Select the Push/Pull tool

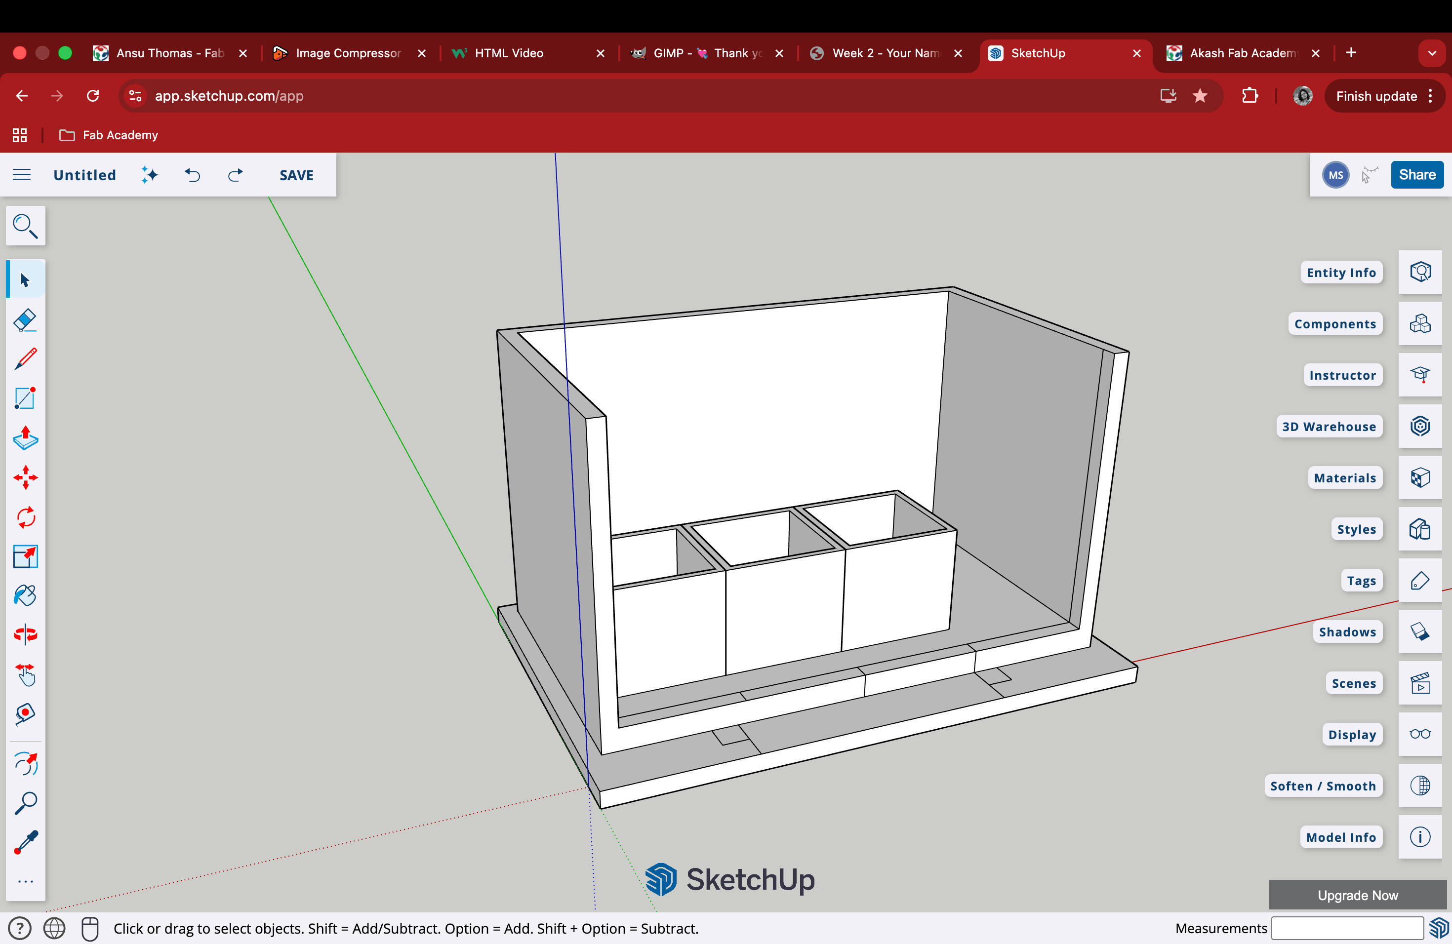25,438
